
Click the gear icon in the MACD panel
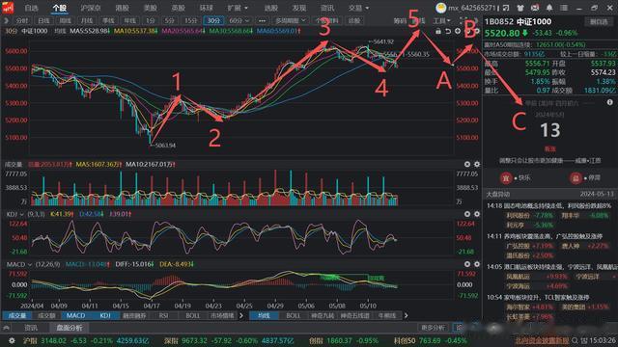(x=476, y=264)
